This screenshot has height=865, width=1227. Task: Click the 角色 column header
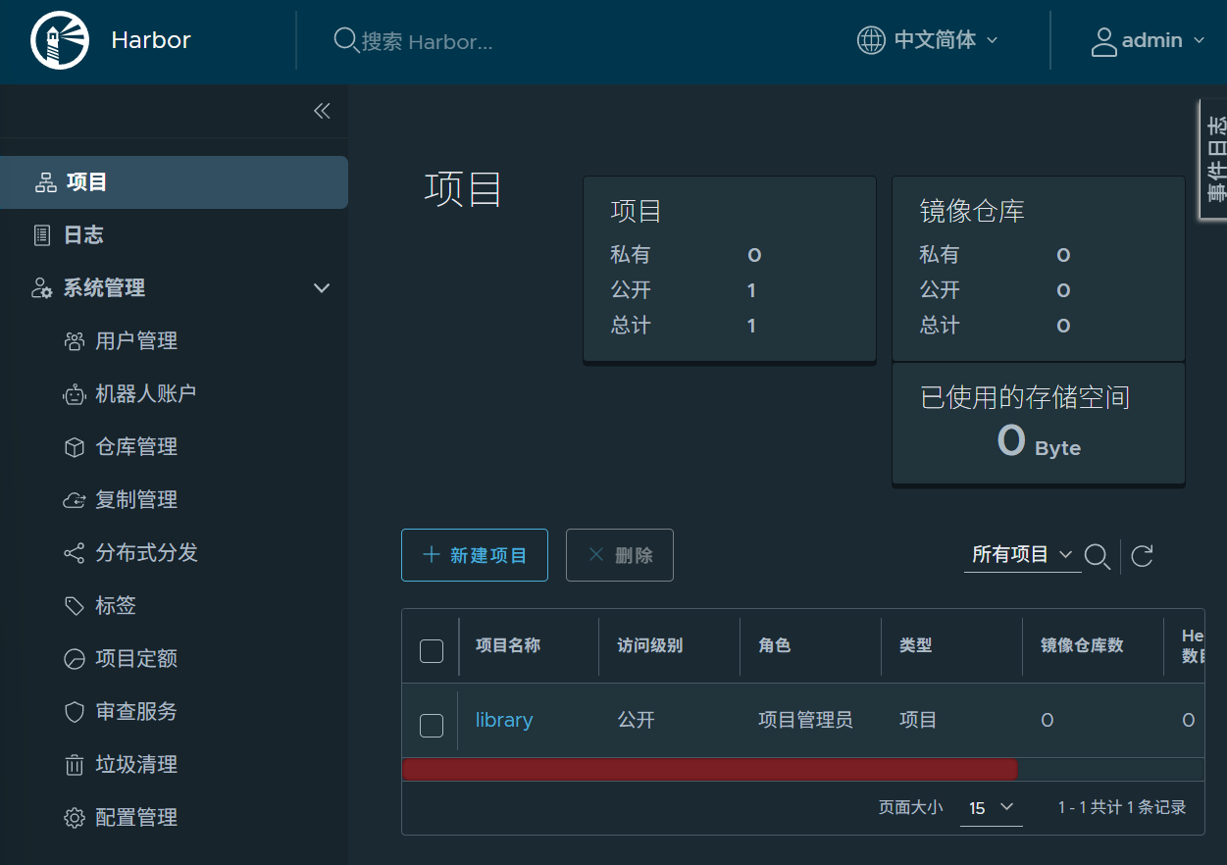point(774,645)
